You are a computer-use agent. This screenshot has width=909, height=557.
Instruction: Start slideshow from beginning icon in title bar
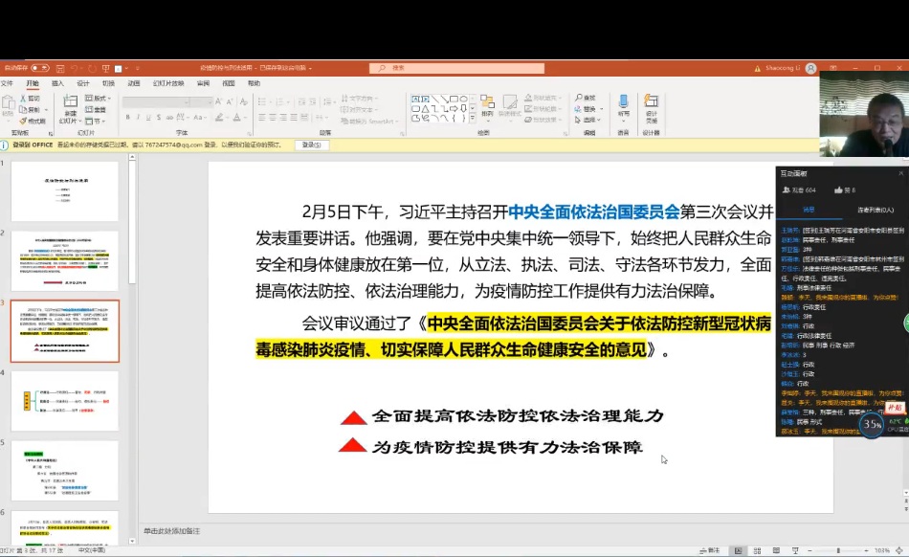click(x=105, y=68)
